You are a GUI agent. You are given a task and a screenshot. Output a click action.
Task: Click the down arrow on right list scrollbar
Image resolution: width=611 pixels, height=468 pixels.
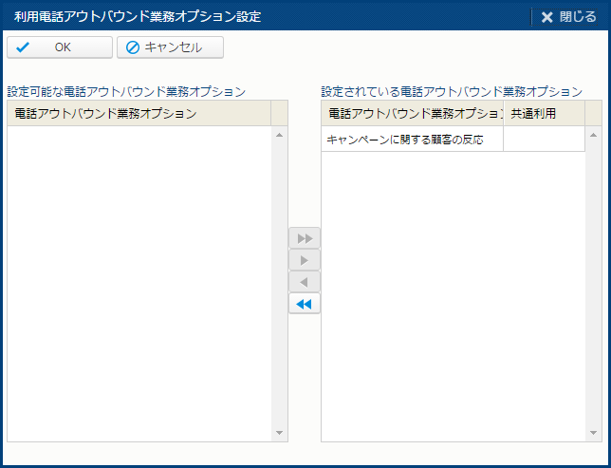pos(594,433)
